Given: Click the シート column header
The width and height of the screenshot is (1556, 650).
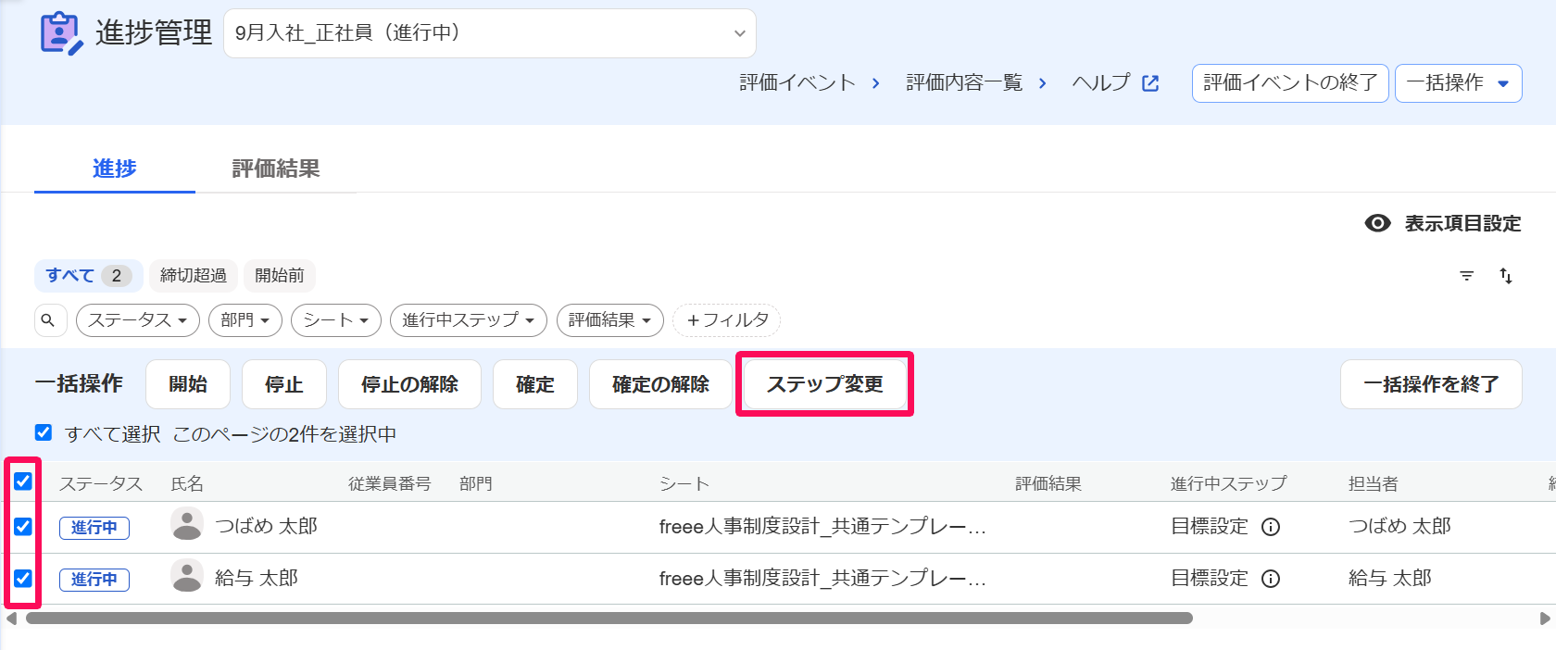Looking at the screenshot, I should pos(684,483).
